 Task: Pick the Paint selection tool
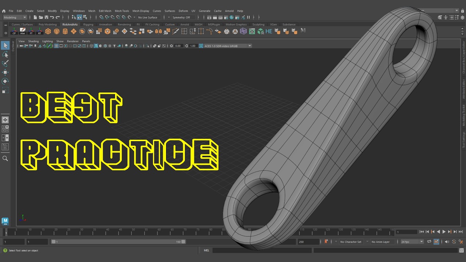coord(5,63)
